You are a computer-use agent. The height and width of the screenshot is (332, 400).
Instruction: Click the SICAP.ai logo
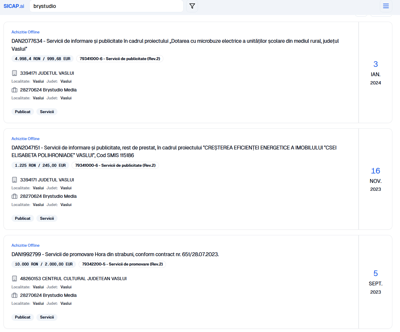pyautogui.click(x=14, y=6)
